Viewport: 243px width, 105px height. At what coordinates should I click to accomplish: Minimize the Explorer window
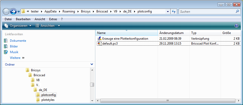221,5
